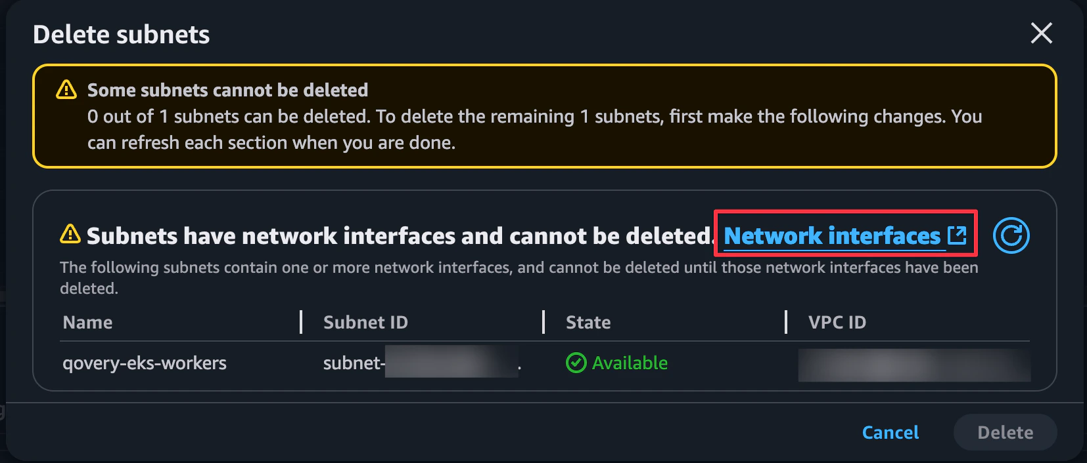Click the Cancel button
This screenshot has height=463, width=1087.
tap(890, 432)
